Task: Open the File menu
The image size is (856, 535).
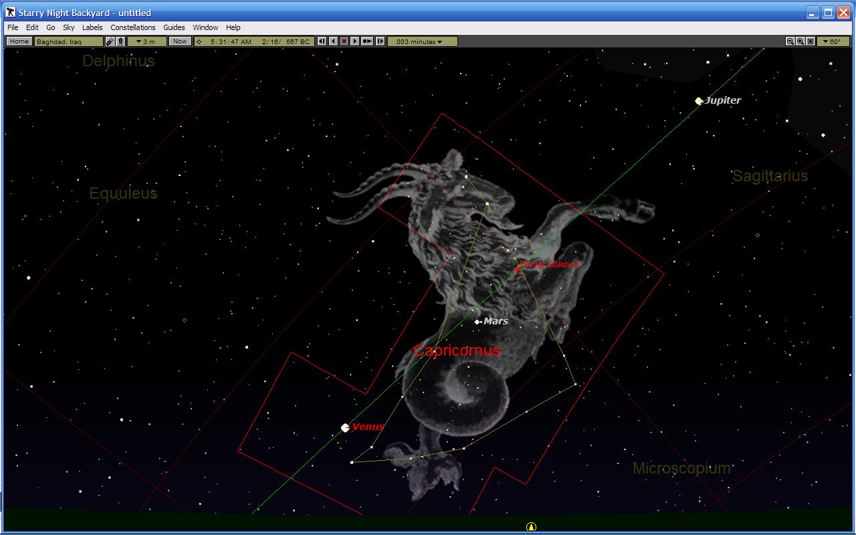Action: [x=13, y=27]
